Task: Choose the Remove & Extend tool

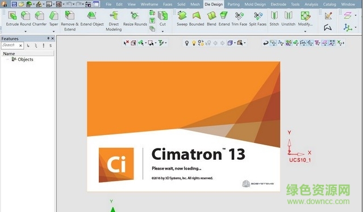Action: point(70,21)
